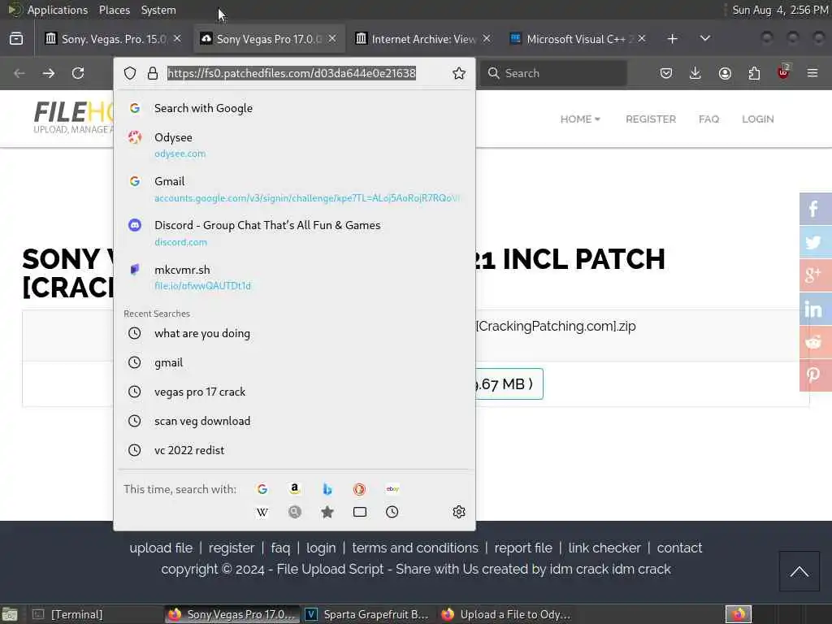Open the Pocket save icon
The height and width of the screenshot is (624, 832).
pos(666,73)
